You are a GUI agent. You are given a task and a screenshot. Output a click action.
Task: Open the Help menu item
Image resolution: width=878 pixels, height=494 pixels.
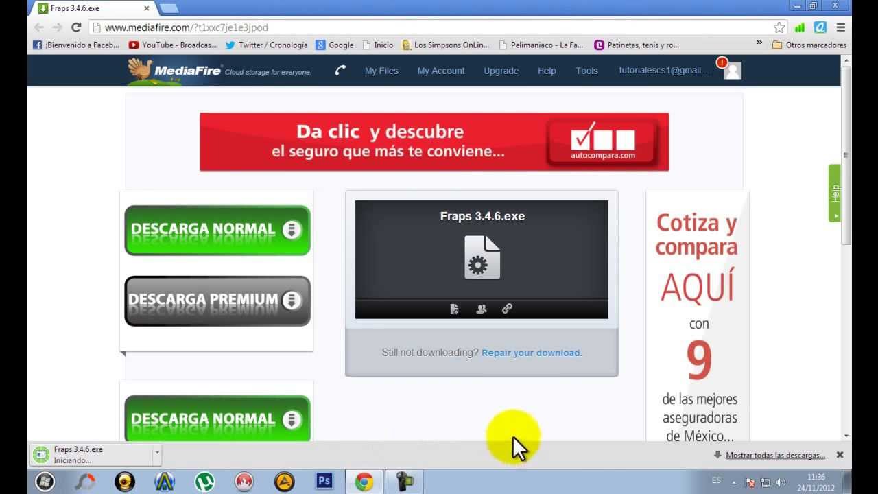(x=547, y=71)
